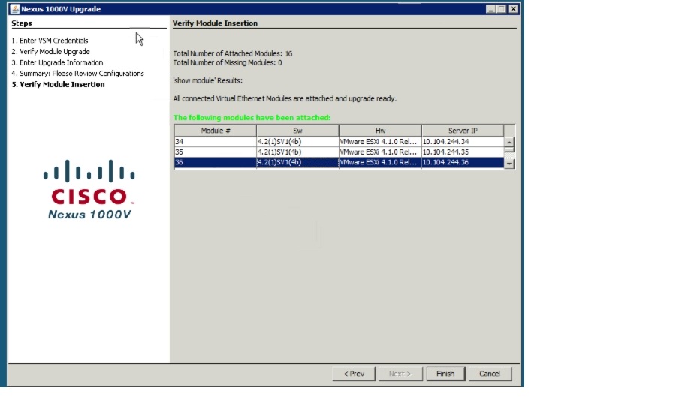Image resolution: width=676 pixels, height=406 pixels.
Task: Click the Cancel button
Action: [x=490, y=374]
